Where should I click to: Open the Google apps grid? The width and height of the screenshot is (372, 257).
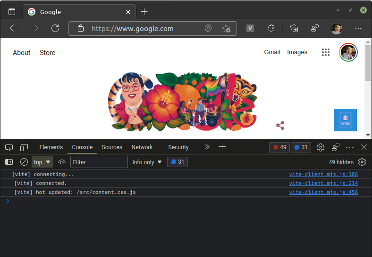[x=326, y=52]
